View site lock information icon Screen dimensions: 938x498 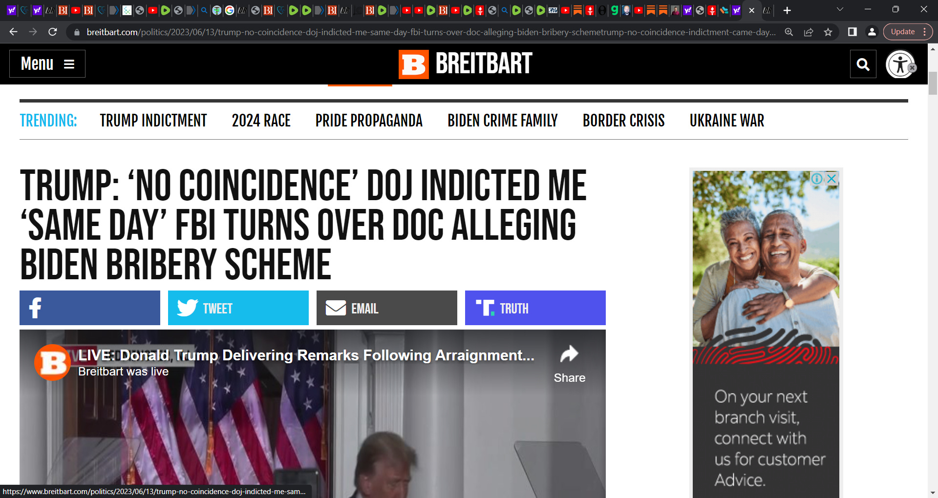click(x=77, y=32)
